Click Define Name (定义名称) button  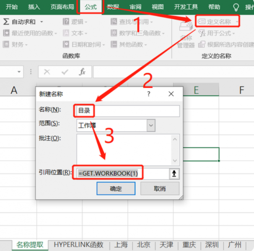(215, 21)
